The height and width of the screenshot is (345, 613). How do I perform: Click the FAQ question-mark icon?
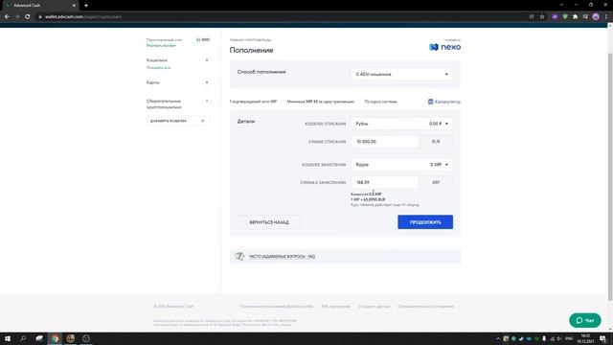239,256
